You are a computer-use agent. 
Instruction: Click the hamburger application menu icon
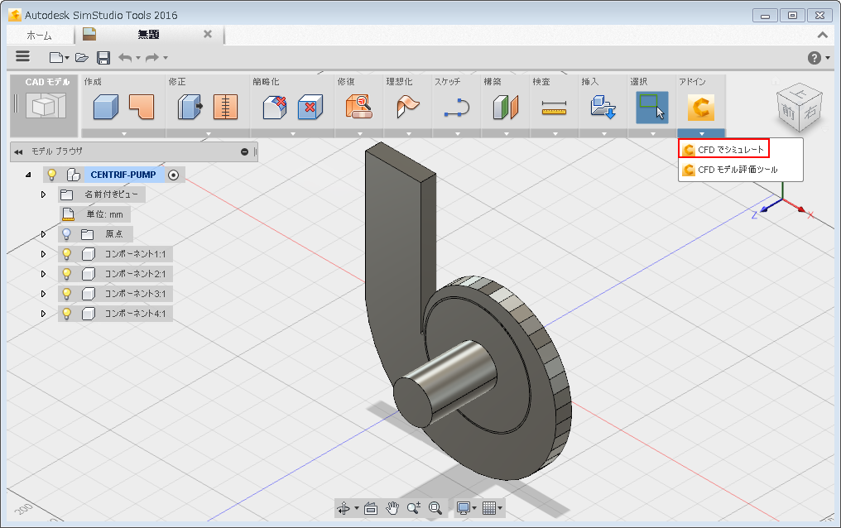tap(22, 57)
